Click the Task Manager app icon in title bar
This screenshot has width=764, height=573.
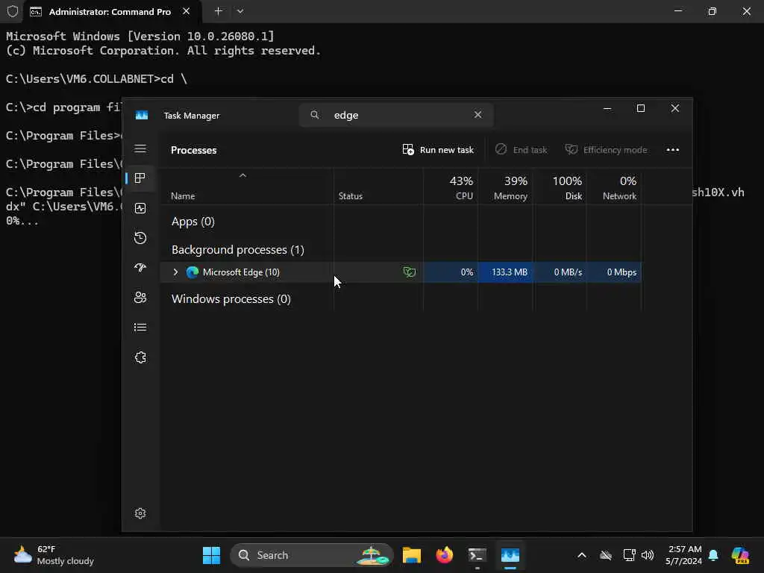click(x=142, y=116)
